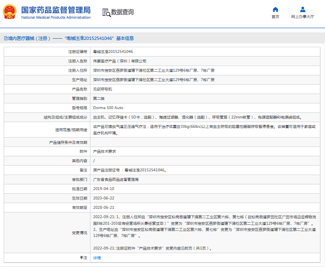The height and width of the screenshot is (267, 325).
Task: Click the structure composition description text
Action: (x=198, y=117)
